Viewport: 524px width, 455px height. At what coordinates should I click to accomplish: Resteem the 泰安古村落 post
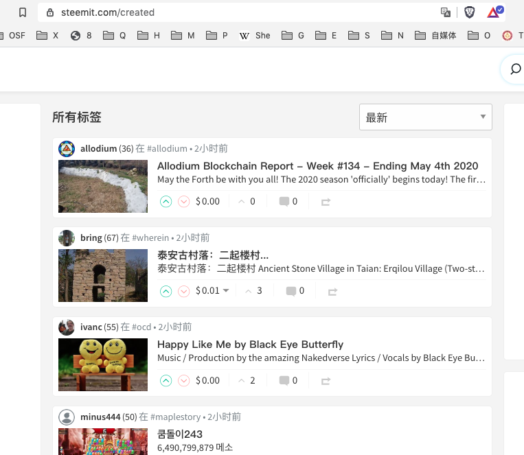[x=332, y=292]
